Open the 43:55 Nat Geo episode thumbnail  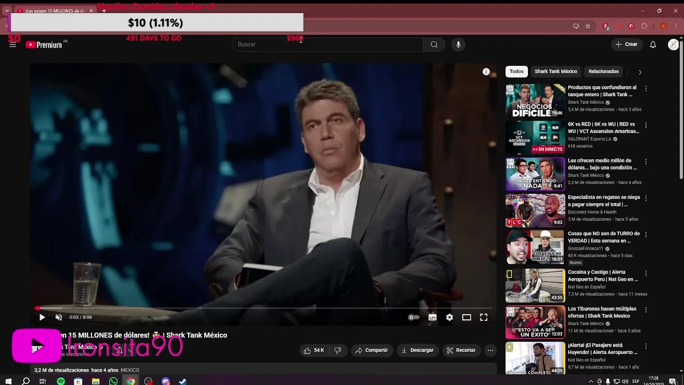tap(535, 286)
